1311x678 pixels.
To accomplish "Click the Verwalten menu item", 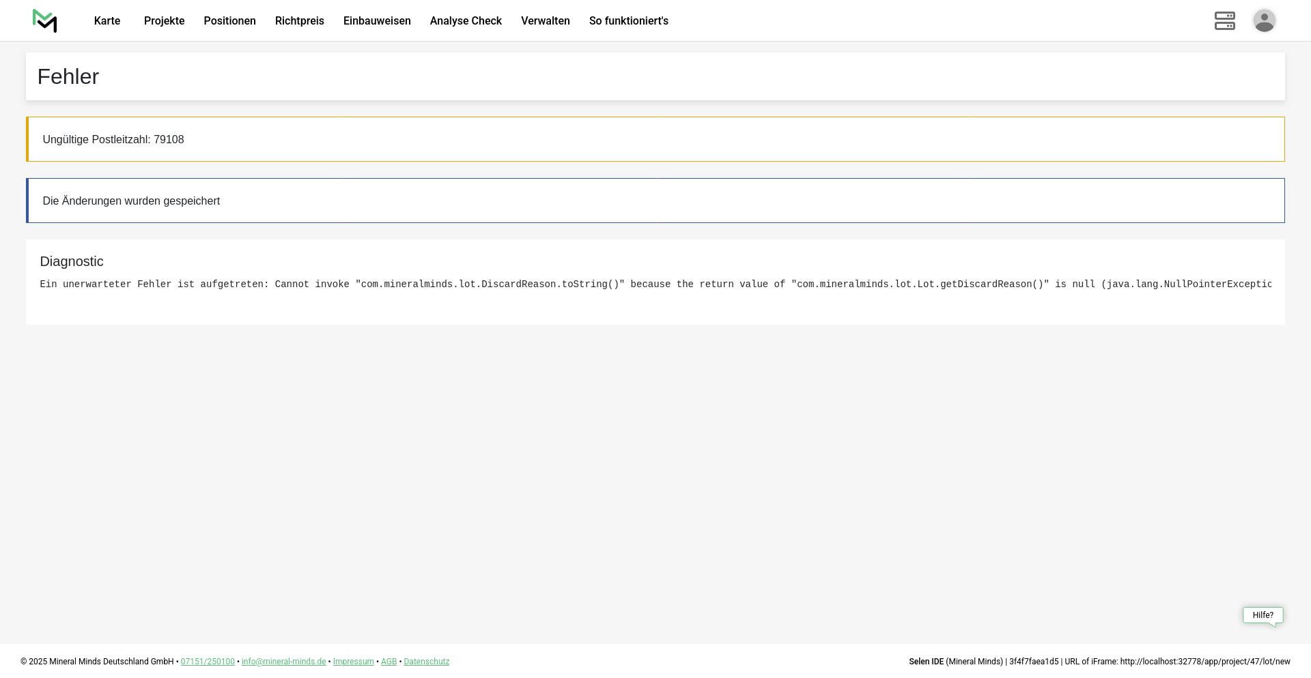I will coord(545,21).
